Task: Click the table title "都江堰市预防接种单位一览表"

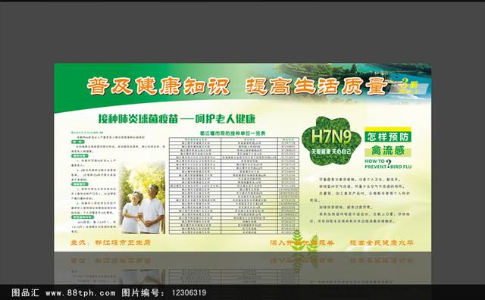Action: [233, 133]
